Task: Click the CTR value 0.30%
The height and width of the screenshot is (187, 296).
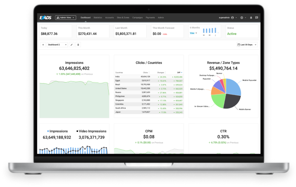Action: click(x=223, y=137)
